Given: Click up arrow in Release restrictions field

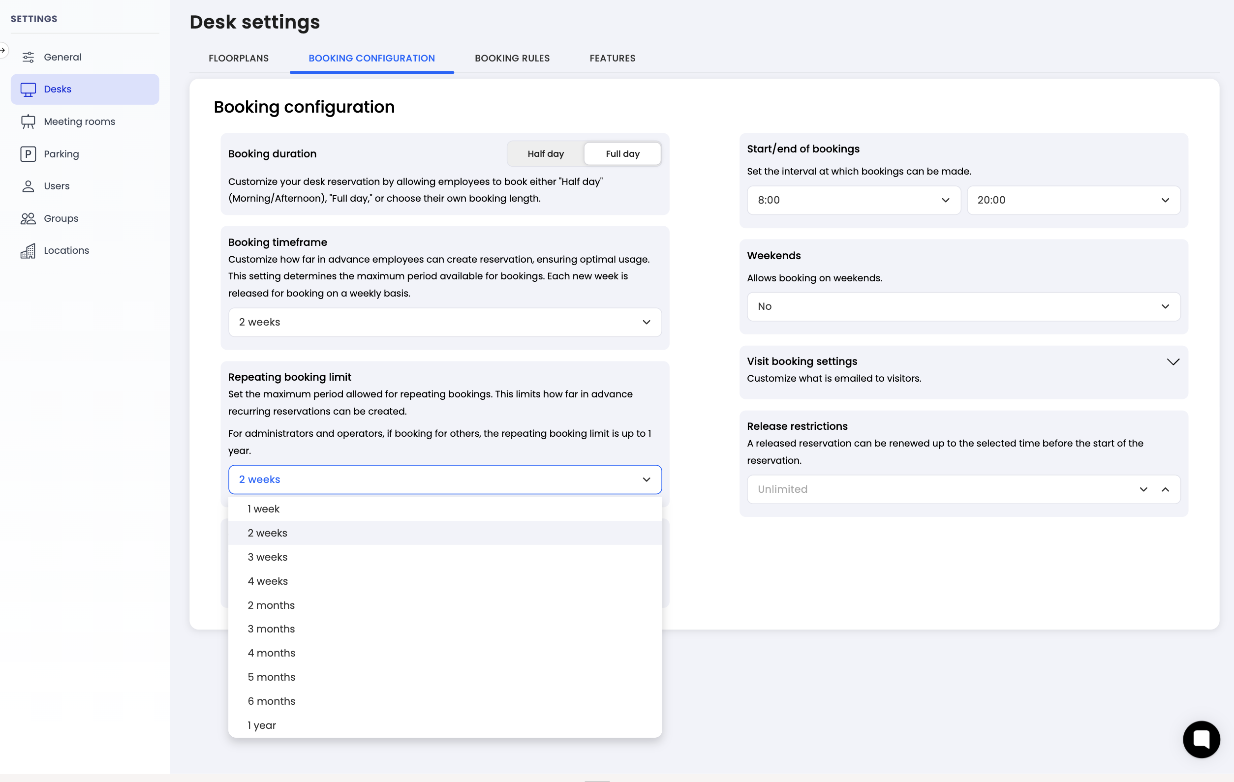Looking at the screenshot, I should pos(1165,489).
